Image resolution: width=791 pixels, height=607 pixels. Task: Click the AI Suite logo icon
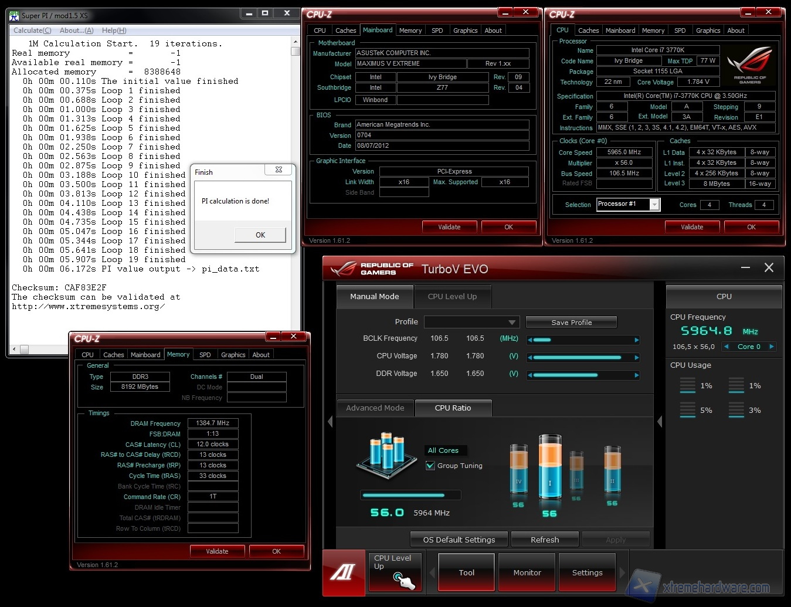coord(344,572)
